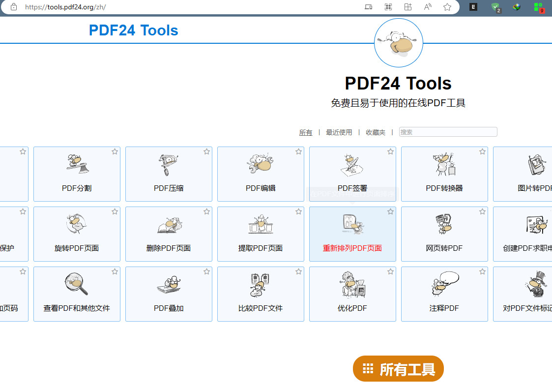Open the browser device/cast icon

click(368, 7)
